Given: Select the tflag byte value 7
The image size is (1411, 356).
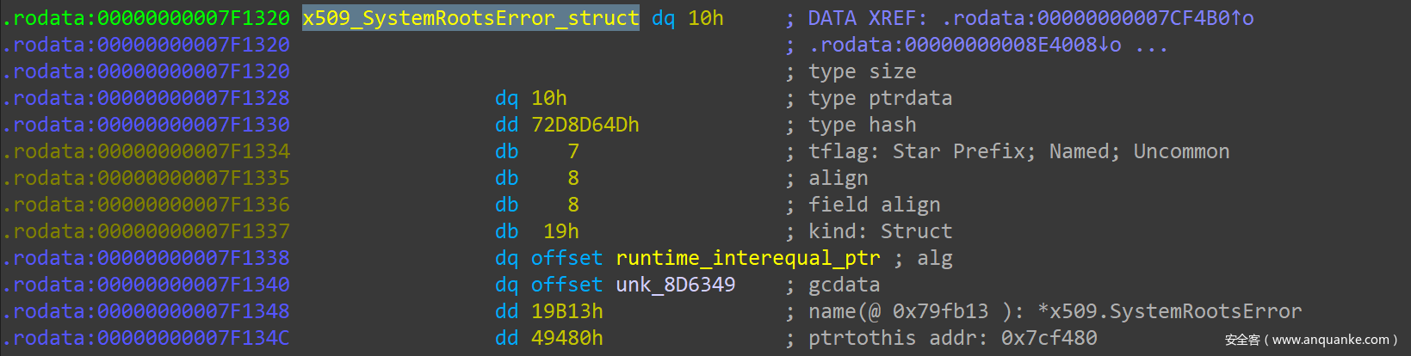Looking at the screenshot, I should [x=572, y=151].
